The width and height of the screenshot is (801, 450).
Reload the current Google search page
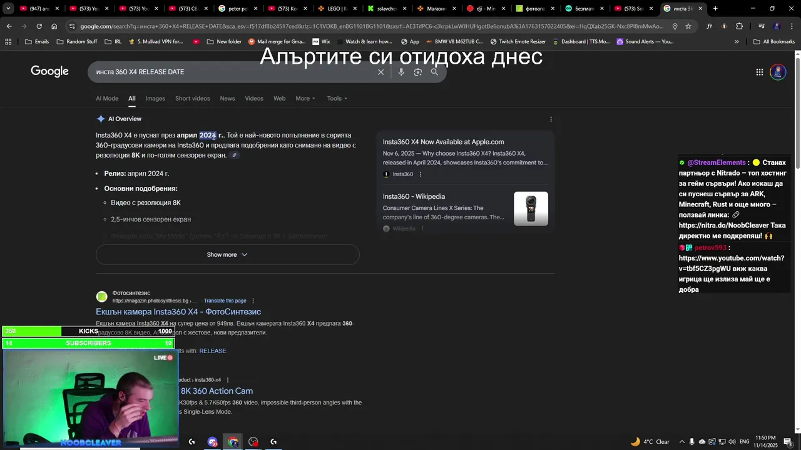(x=39, y=26)
